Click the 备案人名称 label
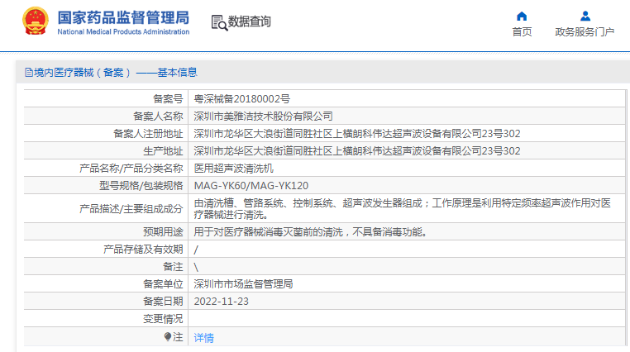This screenshot has height=352, width=630. pos(158,117)
